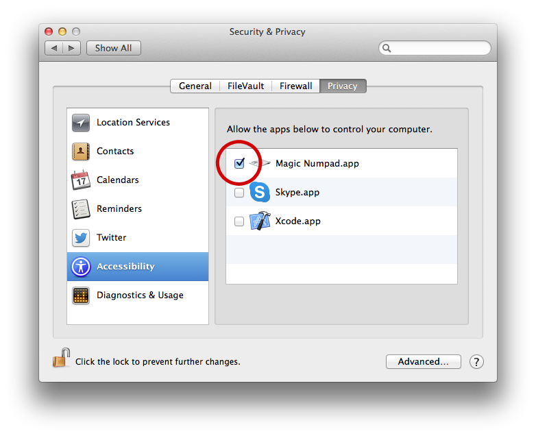Minimize the window with the yellow button

tap(62, 32)
